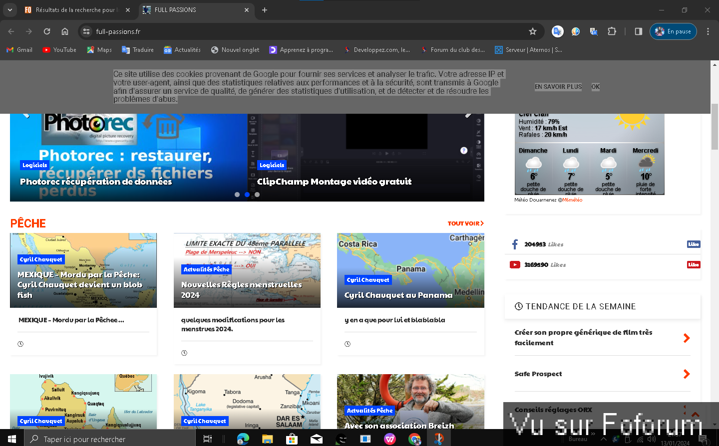Image resolution: width=719 pixels, height=446 pixels.
Task: Open the tab search dropdown arrow
Action: click(9, 10)
